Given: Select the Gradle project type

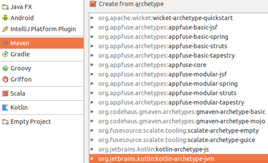Looking at the screenshot, I should (x=42, y=54).
